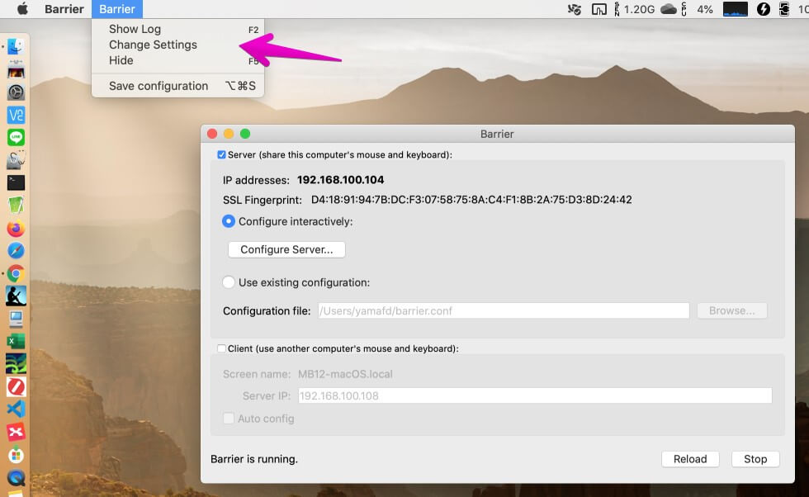Click the green wavy wallpaper Dock icon

pos(16,364)
